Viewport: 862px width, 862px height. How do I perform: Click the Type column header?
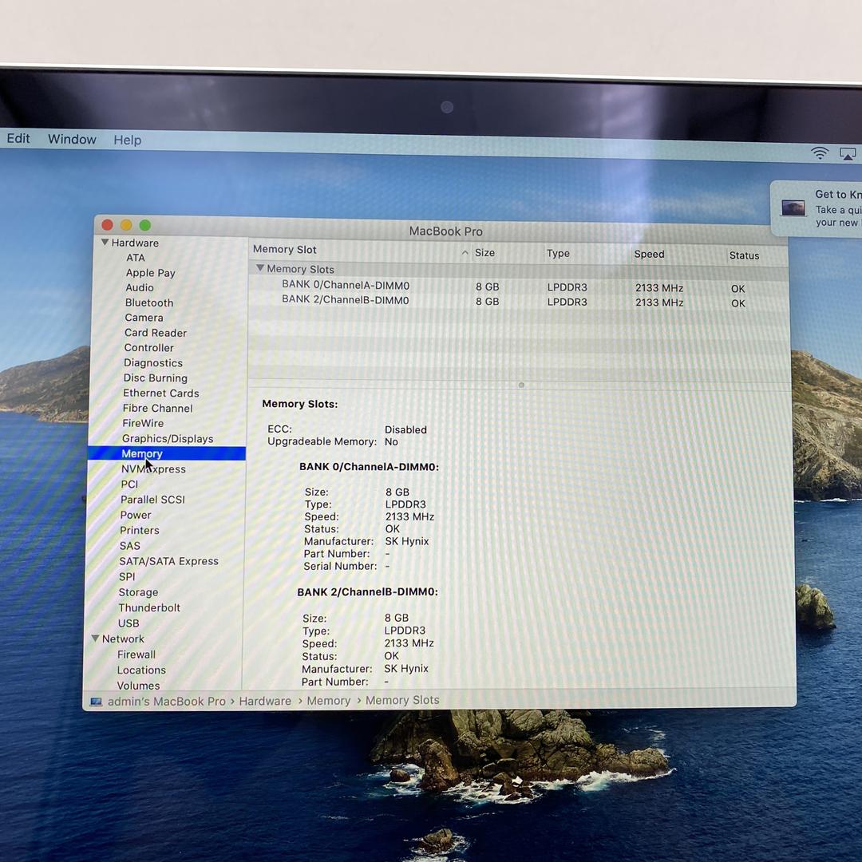[558, 254]
